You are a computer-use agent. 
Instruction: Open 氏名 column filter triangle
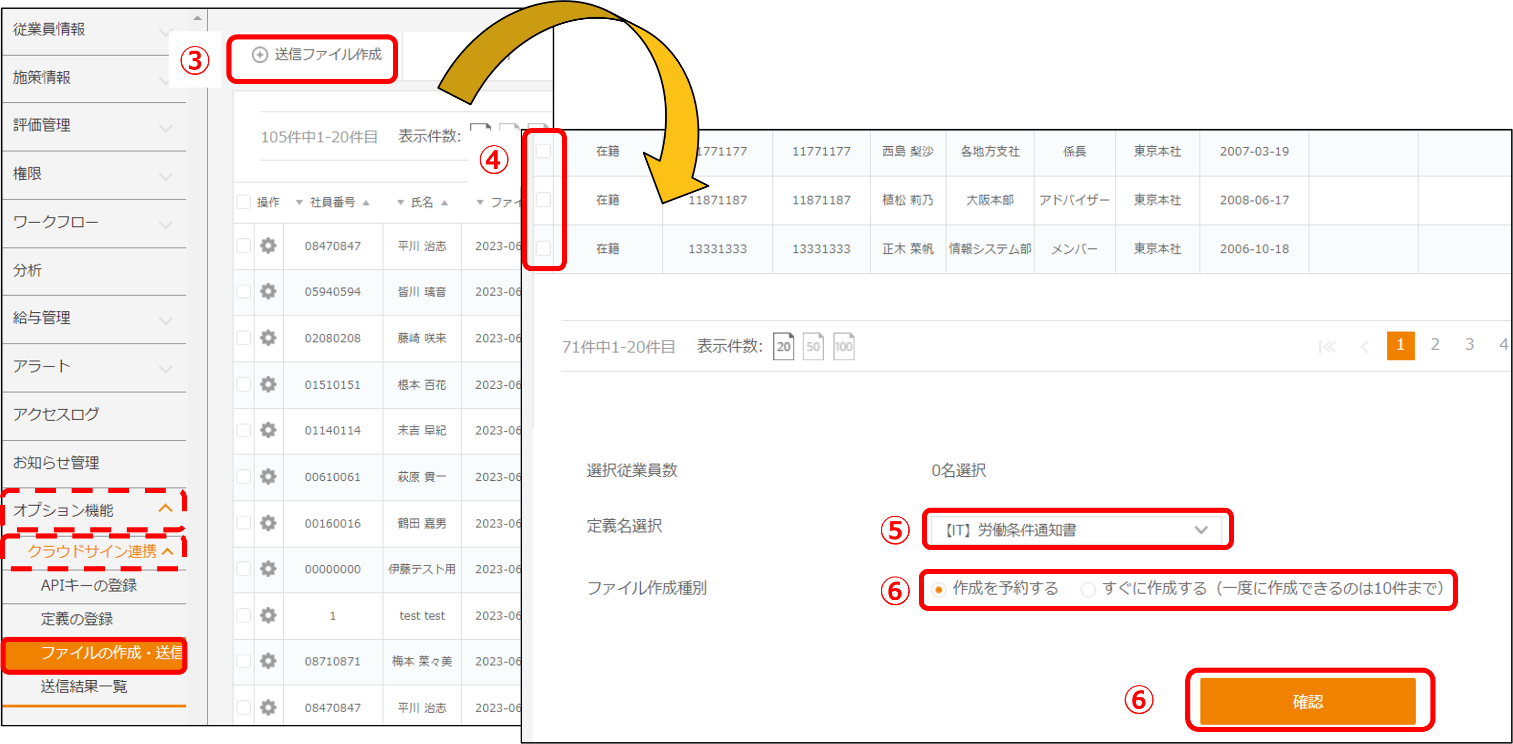pyautogui.click(x=401, y=202)
